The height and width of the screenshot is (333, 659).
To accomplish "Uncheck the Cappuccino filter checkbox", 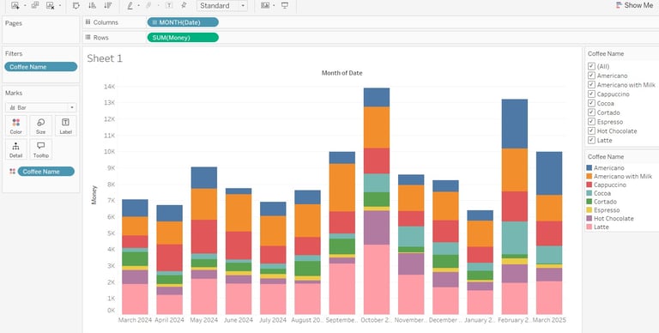I will pos(591,94).
